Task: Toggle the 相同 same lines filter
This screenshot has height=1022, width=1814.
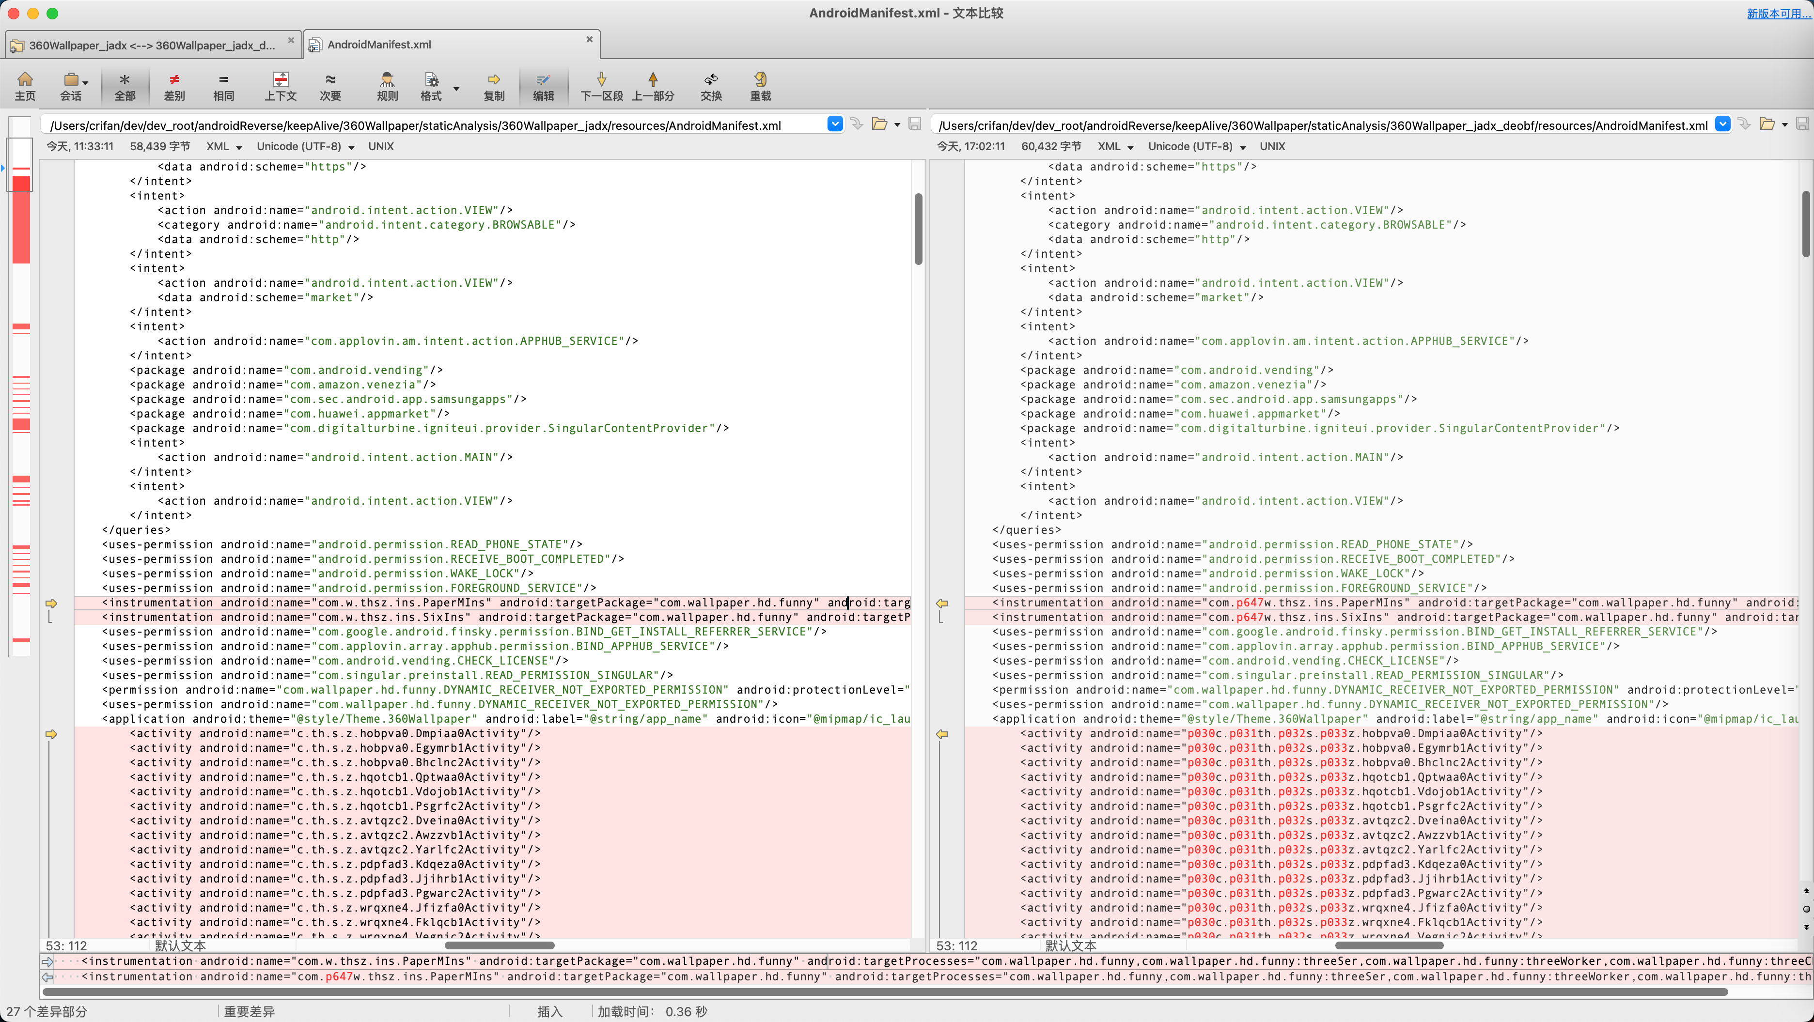Action: (223, 86)
